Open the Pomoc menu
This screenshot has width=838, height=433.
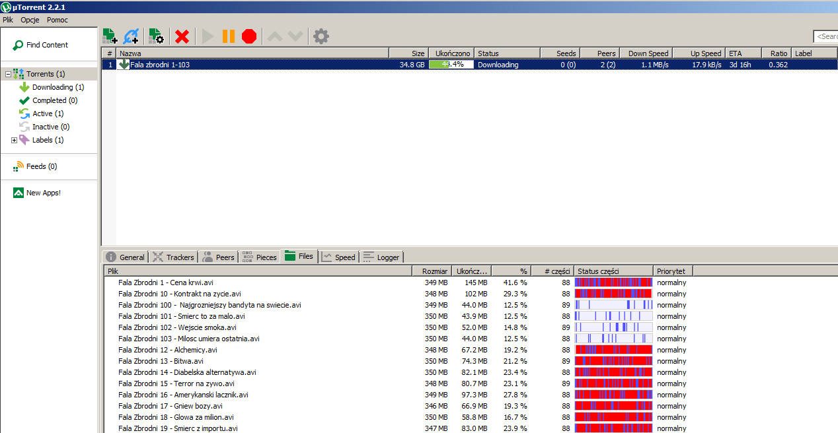[57, 20]
